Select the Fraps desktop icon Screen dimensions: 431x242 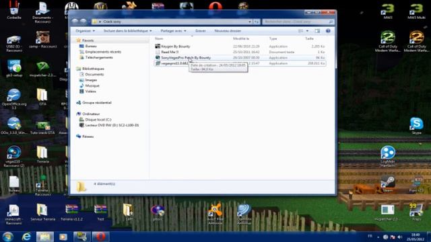click(416, 212)
